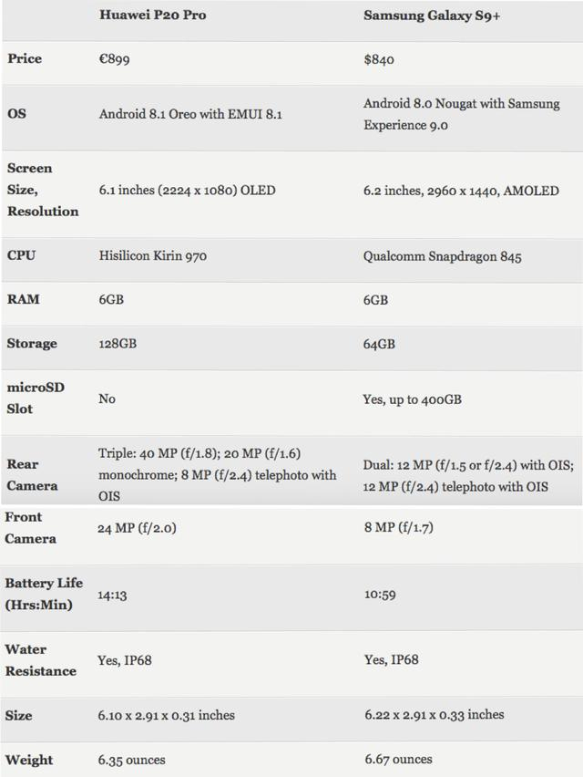Click the Hisilicon Kirin 970 cell
This screenshot has width=583, height=777.
[152, 256]
